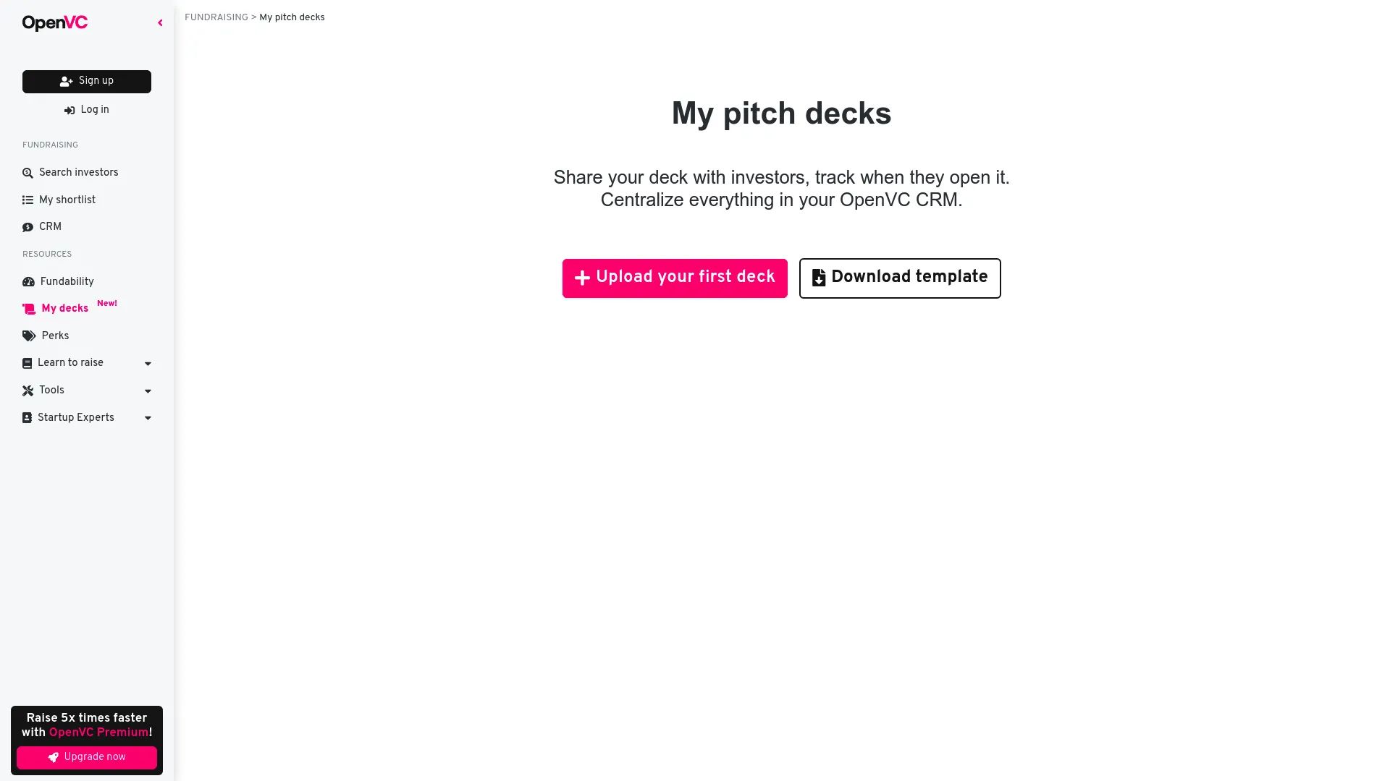Click the My decks icon in sidebar
This screenshot has height=781, width=1390.
[x=29, y=308]
